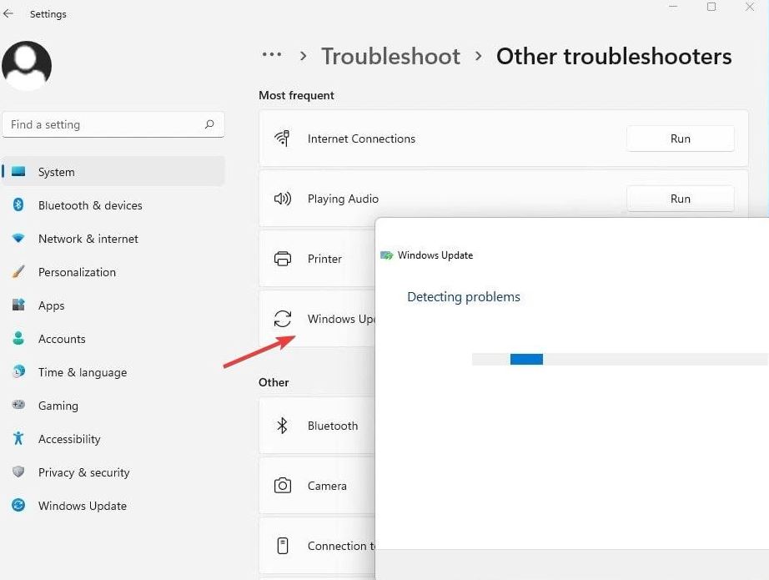Click the Find a setting search box
The height and width of the screenshot is (580, 769).
[x=104, y=124]
